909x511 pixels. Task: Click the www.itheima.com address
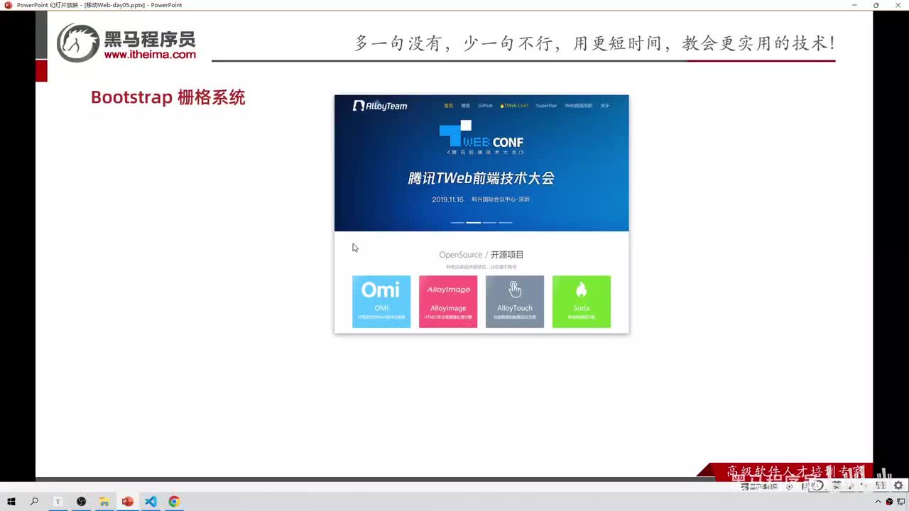pos(150,55)
